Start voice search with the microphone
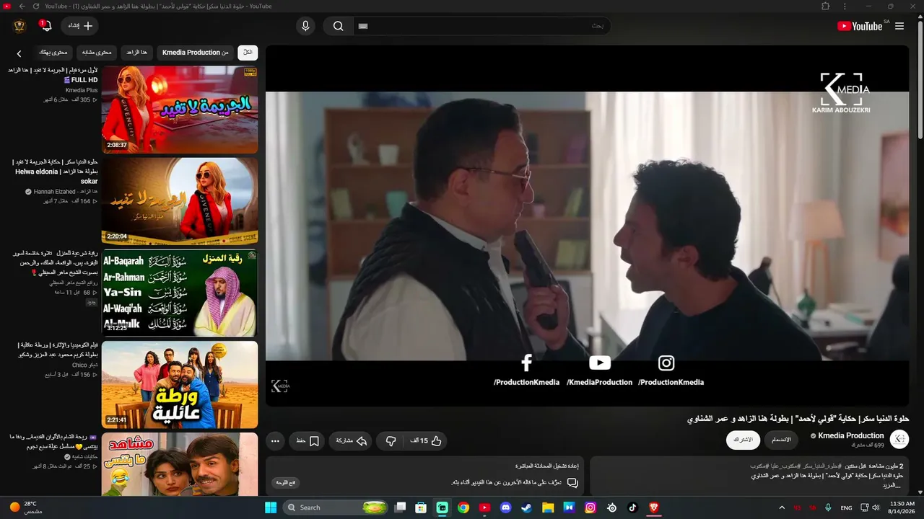Viewport: 924px width, 519px height. 305,26
